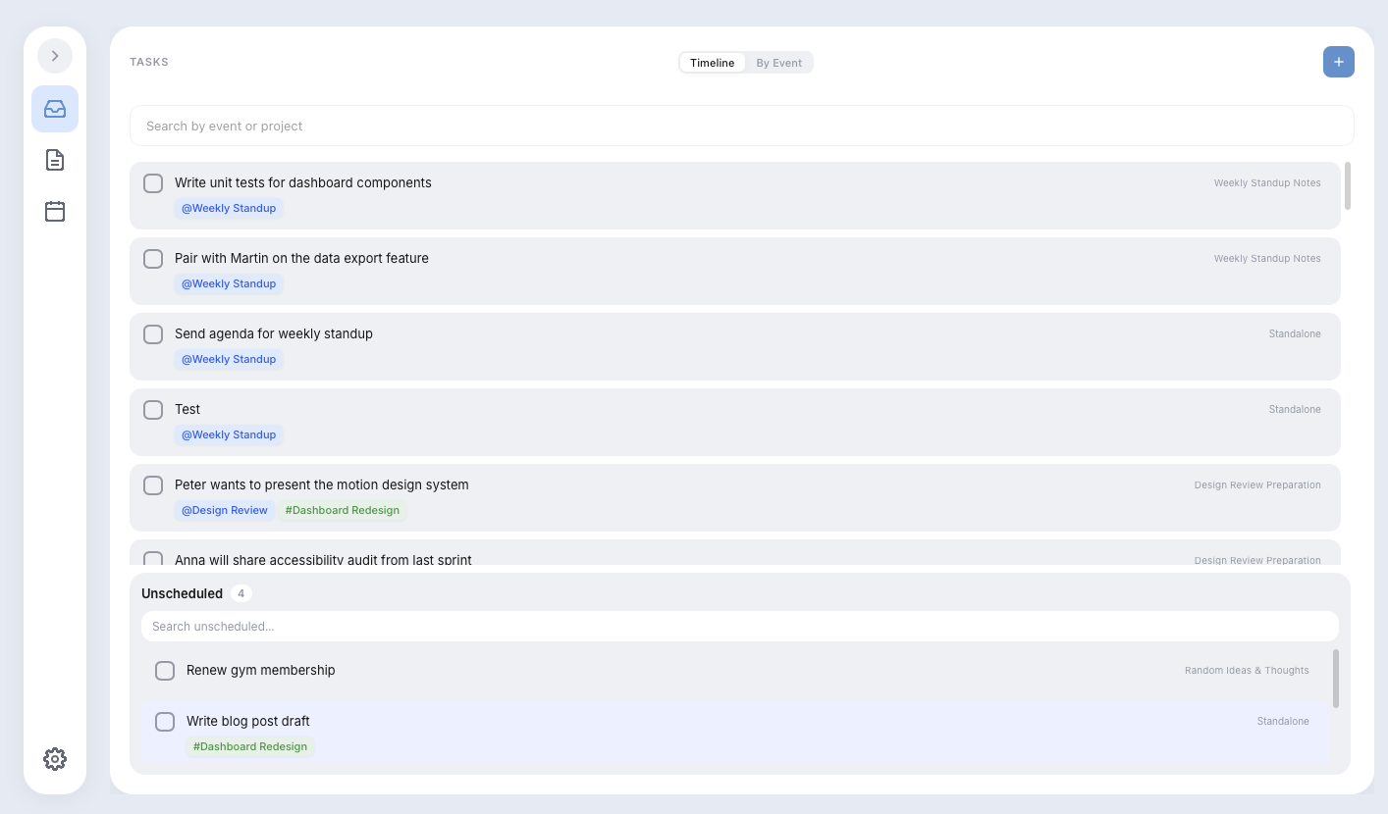The image size is (1388, 814).
Task: Collapse the Unscheduled section header
Action: 183,592
